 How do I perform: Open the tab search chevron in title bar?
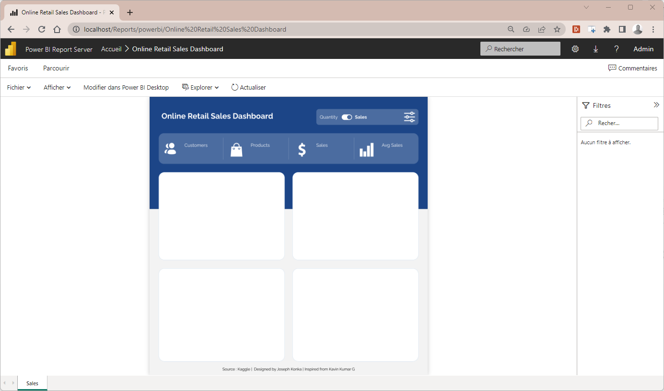(586, 7)
